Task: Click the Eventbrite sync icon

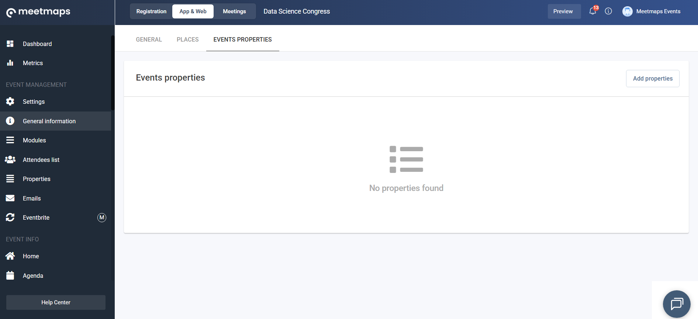Action: point(10,217)
